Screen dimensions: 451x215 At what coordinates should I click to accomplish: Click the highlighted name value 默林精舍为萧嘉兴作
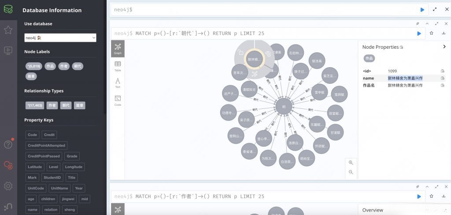405,78
